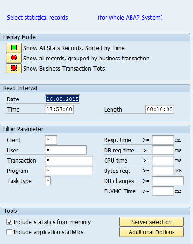Click 'Show All Stats Records, Sorted by Time' label

point(74,48)
